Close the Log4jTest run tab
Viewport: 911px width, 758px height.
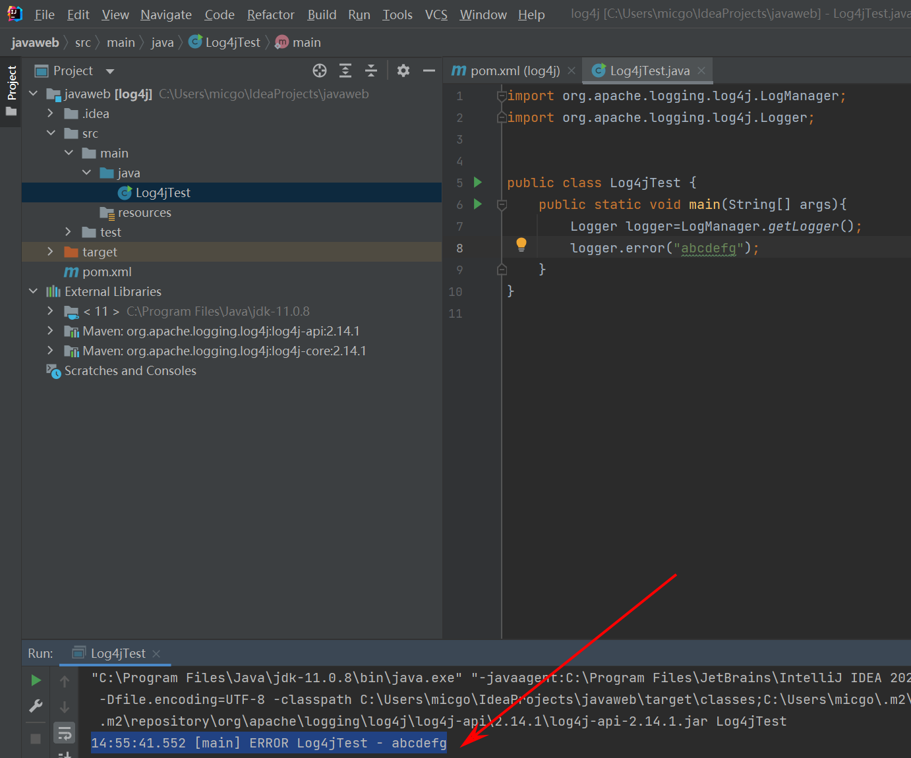click(156, 653)
